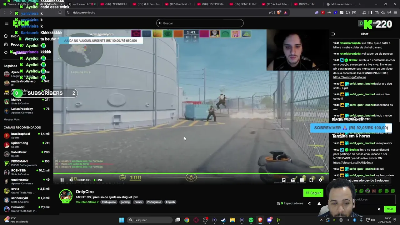
Task: Jump to LIVE indicator in player
Action: coord(98,180)
